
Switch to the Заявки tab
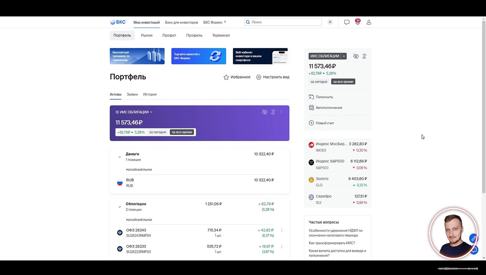132,94
